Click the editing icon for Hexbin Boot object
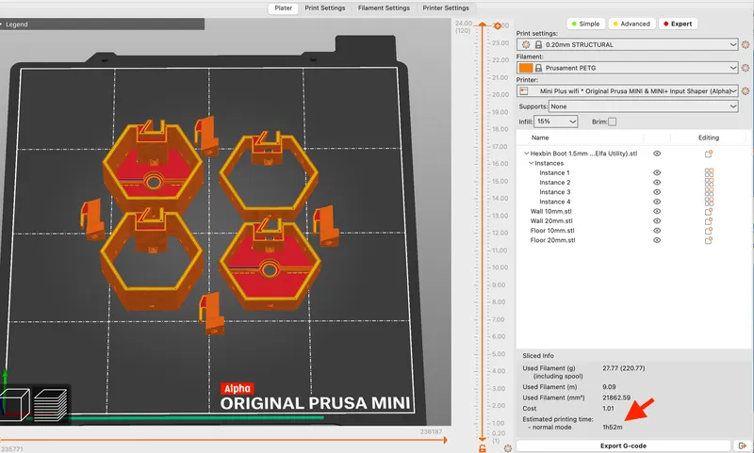 coord(709,154)
